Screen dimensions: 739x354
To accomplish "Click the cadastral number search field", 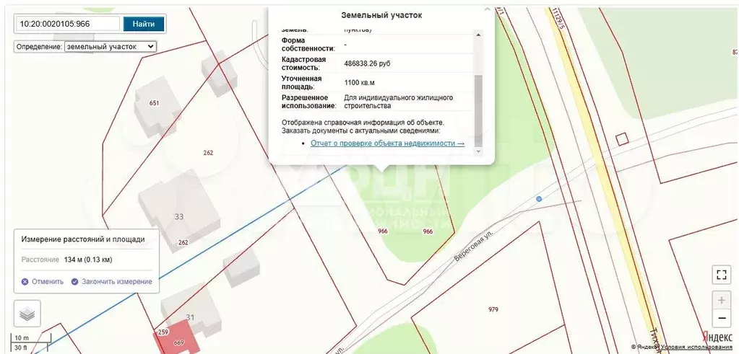I will [68, 24].
